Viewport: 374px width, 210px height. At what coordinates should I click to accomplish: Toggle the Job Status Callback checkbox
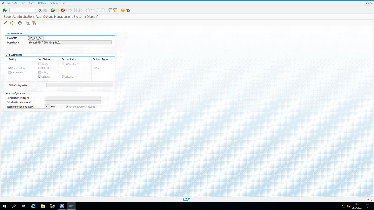pyautogui.click(x=40, y=77)
